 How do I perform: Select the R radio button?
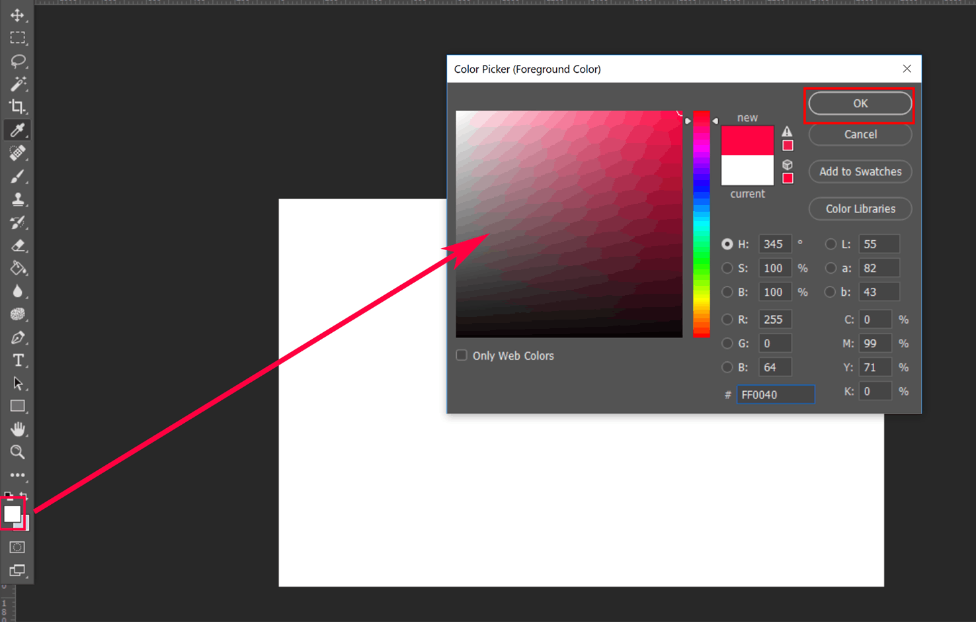(727, 319)
